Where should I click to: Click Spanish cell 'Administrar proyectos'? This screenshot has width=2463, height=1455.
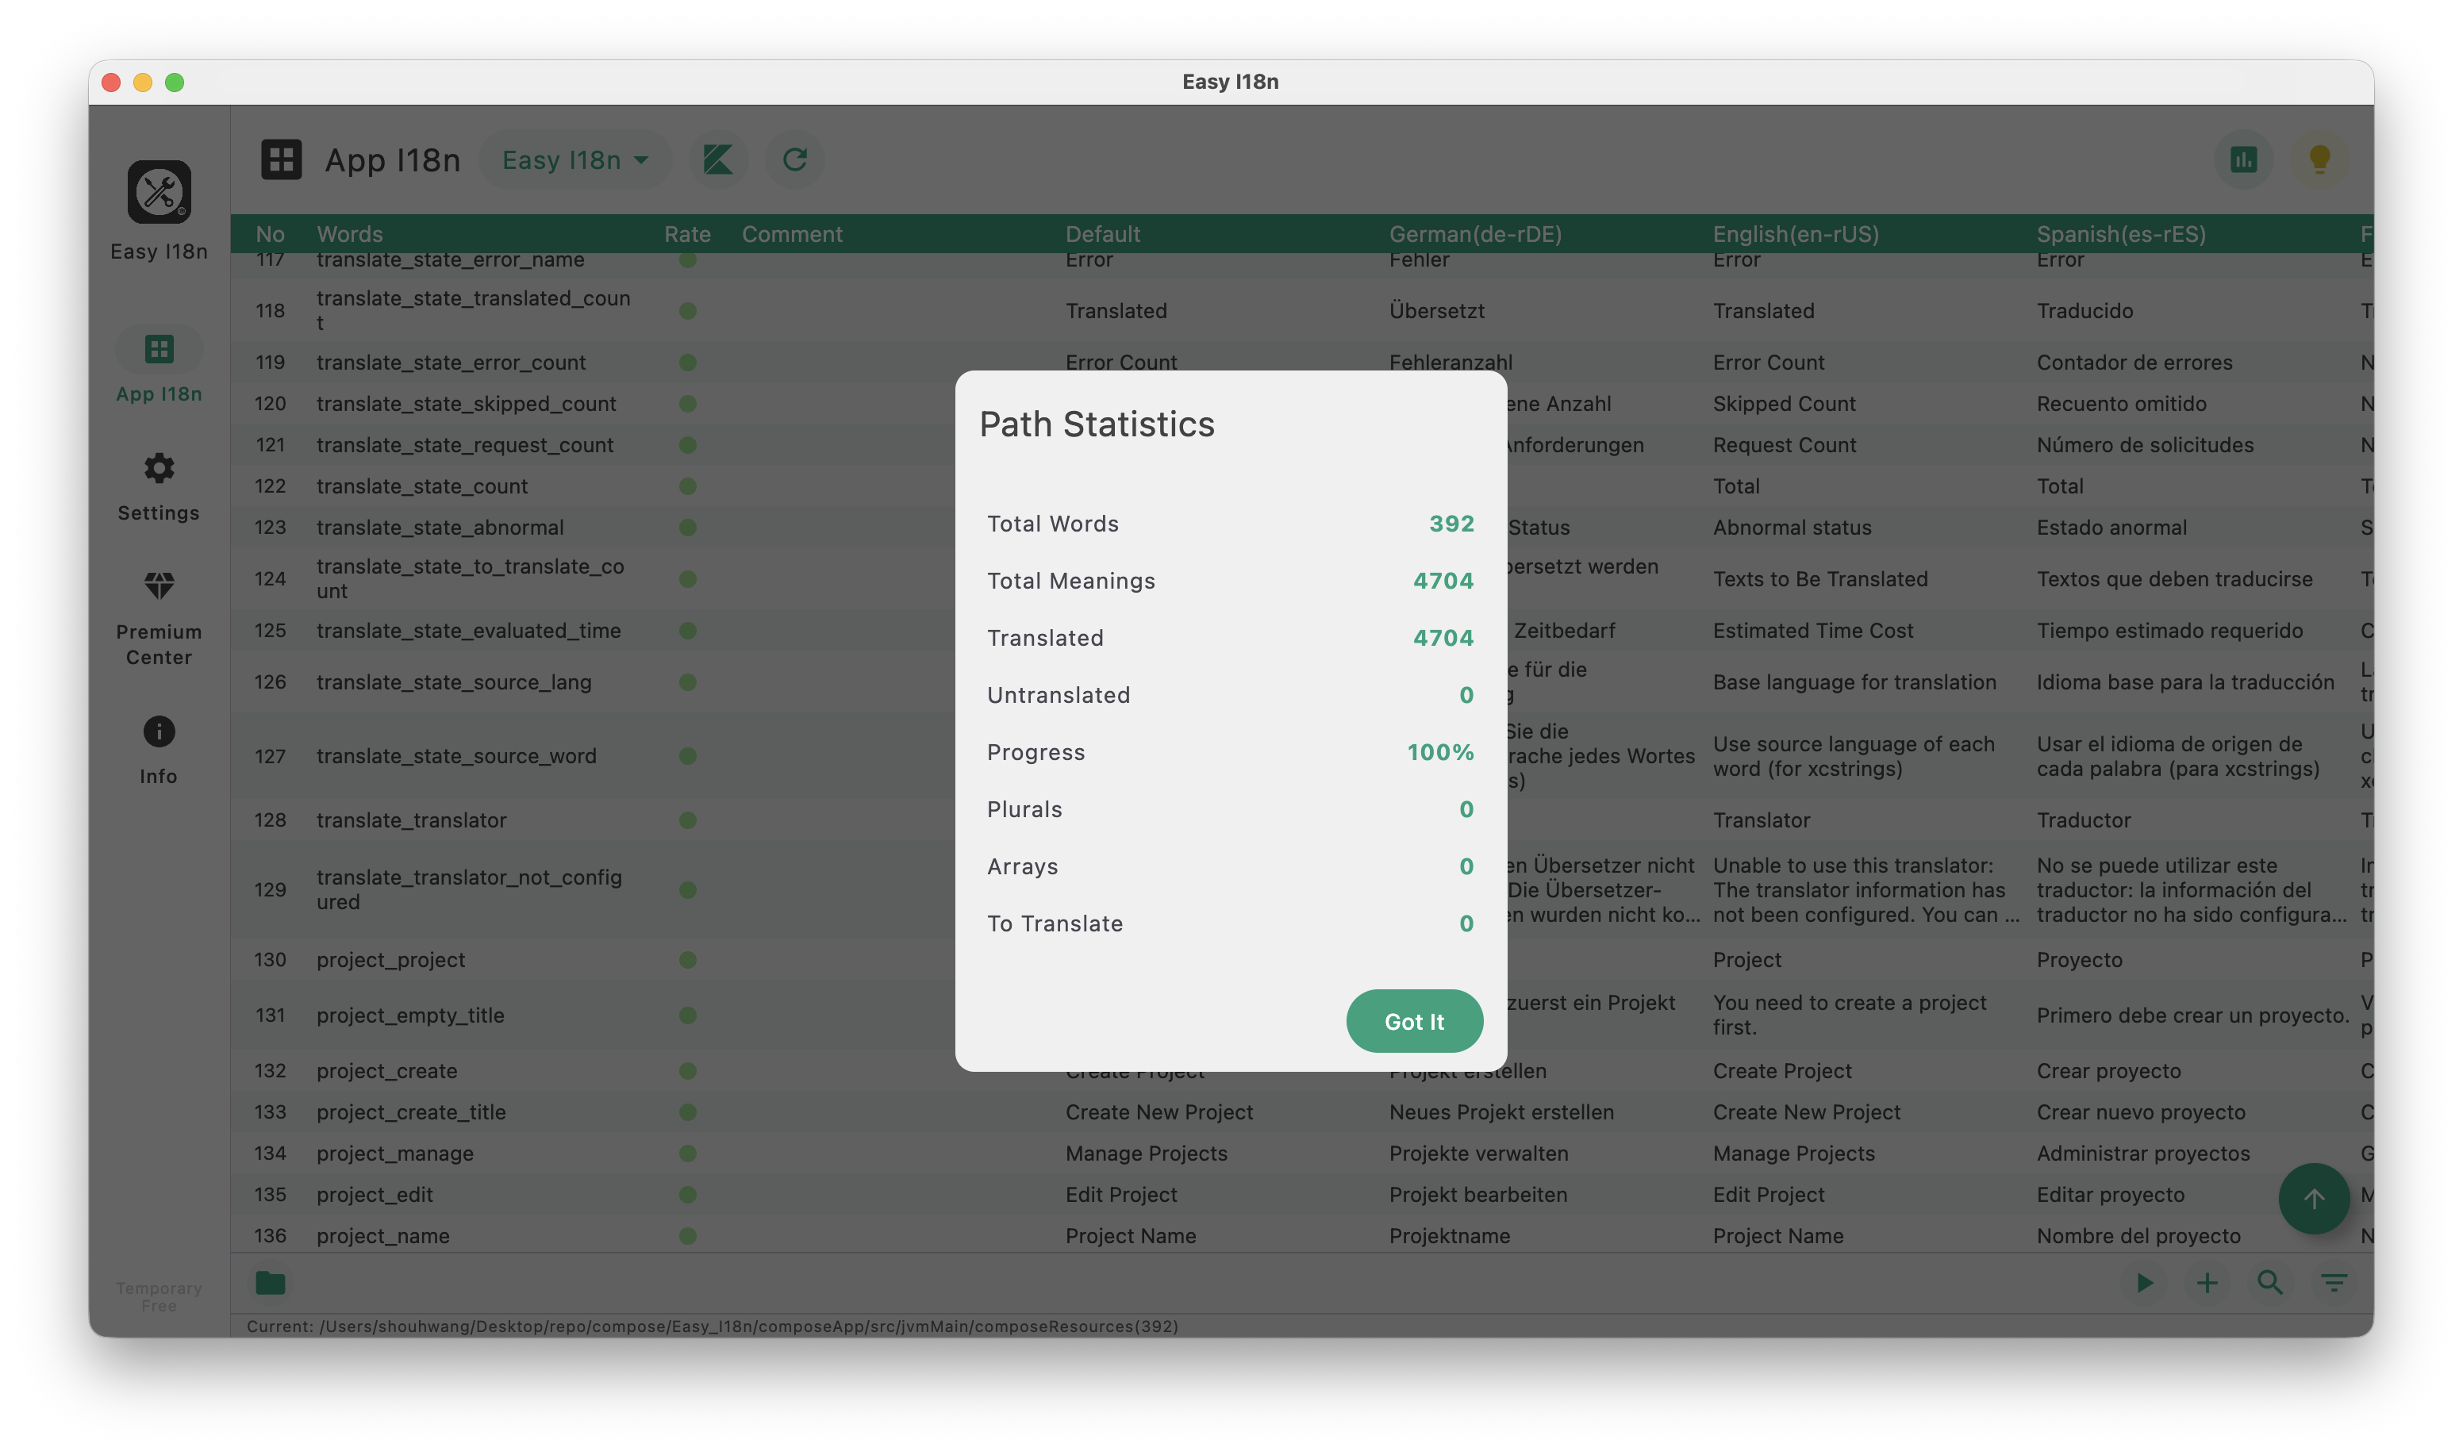pos(2143,1154)
